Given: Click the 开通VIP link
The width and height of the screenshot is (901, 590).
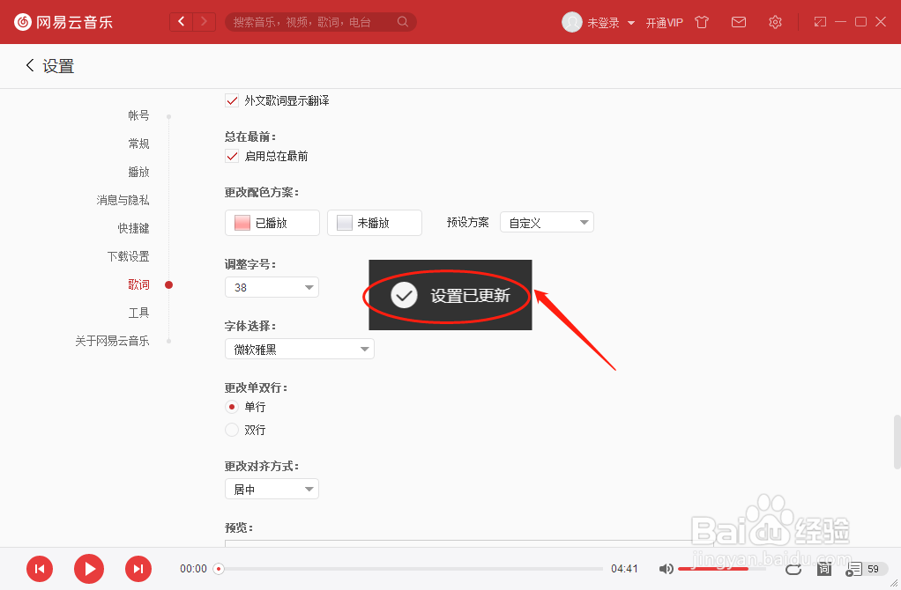Looking at the screenshot, I should [x=664, y=21].
